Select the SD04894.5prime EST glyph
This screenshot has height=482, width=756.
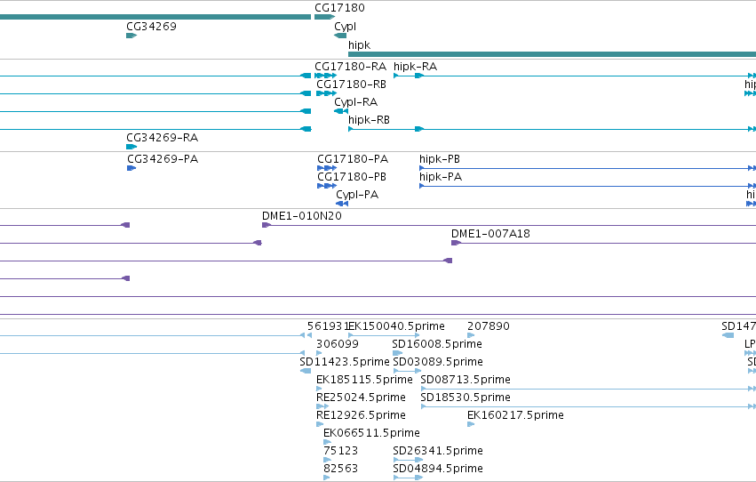click(408, 478)
